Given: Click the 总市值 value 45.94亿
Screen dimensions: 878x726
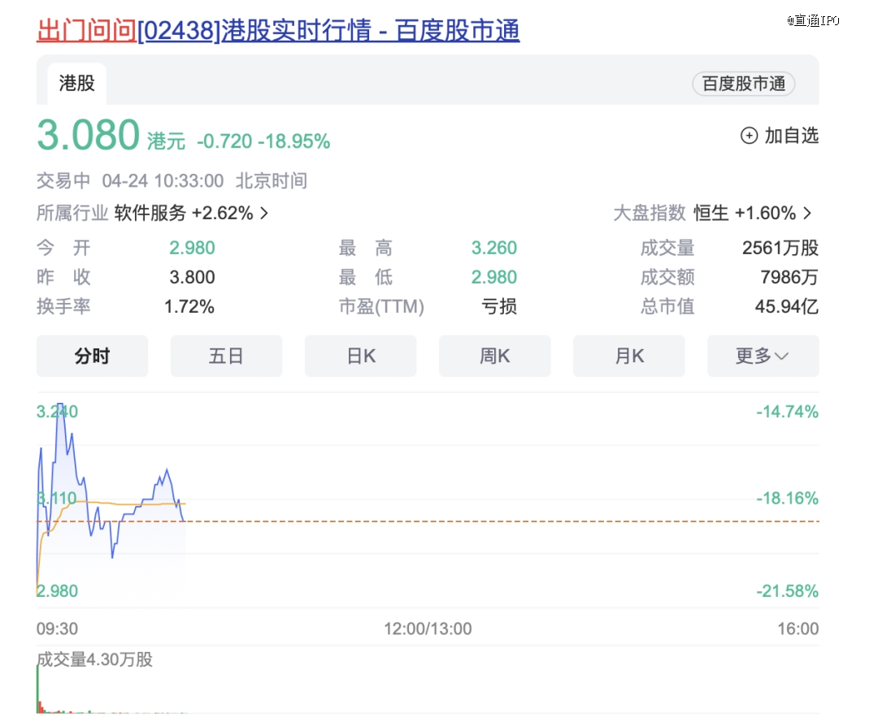Looking at the screenshot, I should (786, 307).
